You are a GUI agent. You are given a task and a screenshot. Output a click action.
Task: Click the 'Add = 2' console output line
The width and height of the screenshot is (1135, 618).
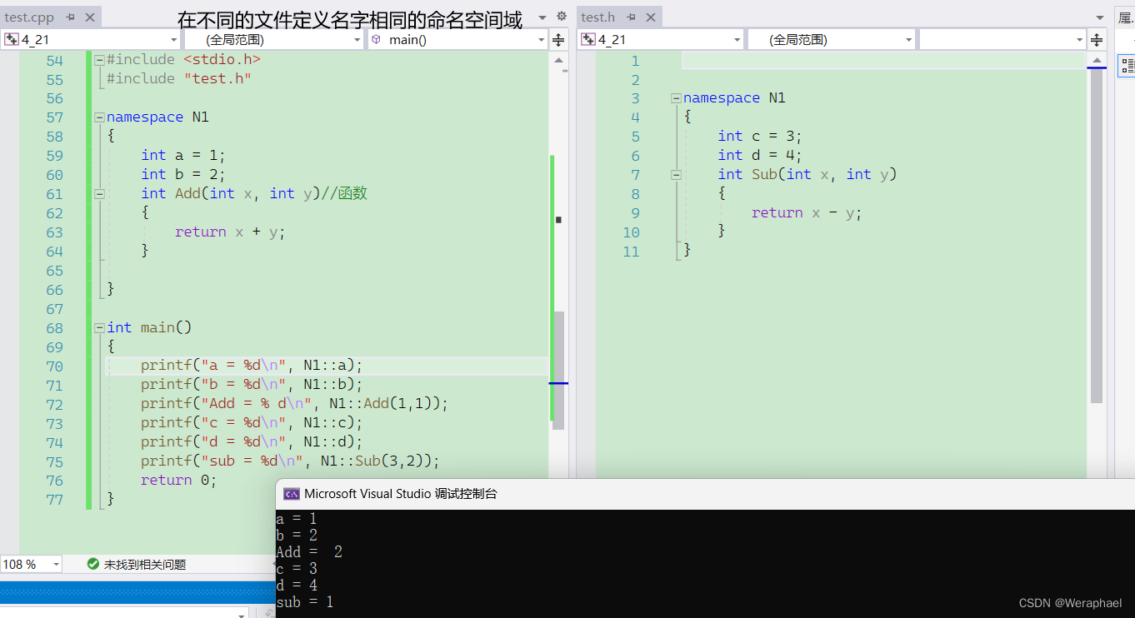309,552
